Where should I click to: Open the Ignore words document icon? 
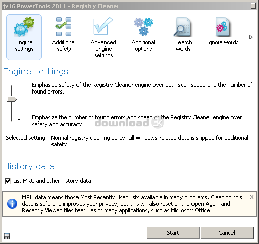pos(223,27)
